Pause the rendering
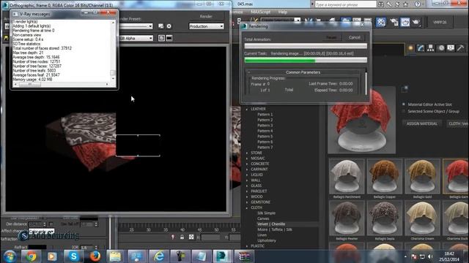Image resolution: width=469 pixels, height=263 pixels. (331, 37)
